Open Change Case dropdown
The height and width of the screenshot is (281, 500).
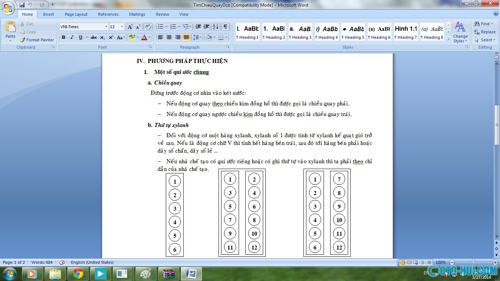coord(121,37)
